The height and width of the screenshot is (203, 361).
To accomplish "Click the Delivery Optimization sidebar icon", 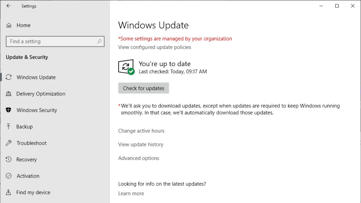I will click(9, 94).
